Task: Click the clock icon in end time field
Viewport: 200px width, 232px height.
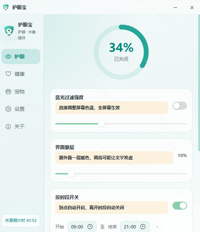Action: pyautogui.click(x=143, y=227)
